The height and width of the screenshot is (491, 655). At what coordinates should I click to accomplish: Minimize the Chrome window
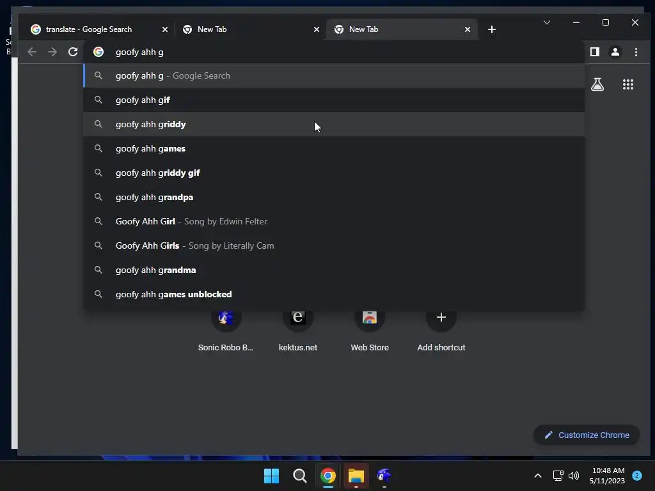coord(576,22)
